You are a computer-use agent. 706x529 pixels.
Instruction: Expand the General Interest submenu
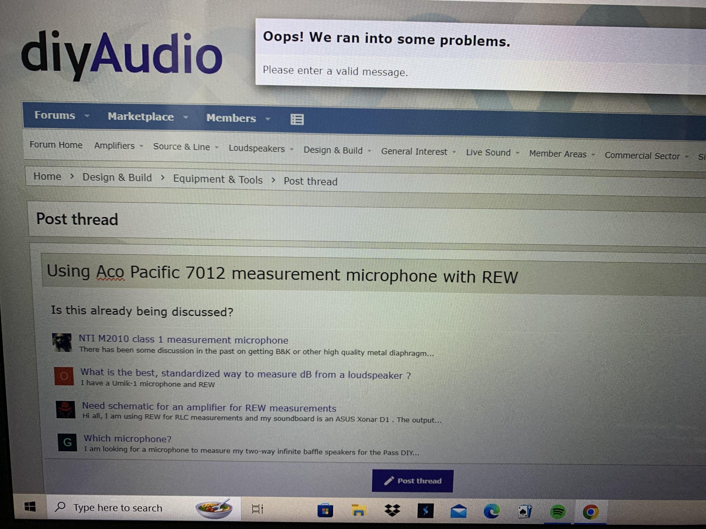point(454,152)
